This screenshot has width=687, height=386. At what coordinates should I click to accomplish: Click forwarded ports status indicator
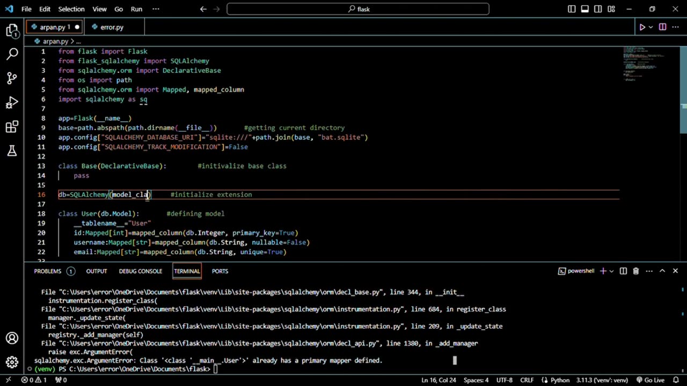point(61,380)
